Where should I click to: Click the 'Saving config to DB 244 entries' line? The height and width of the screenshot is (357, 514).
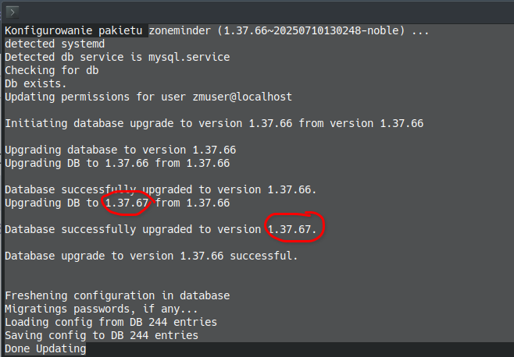(x=102, y=335)
